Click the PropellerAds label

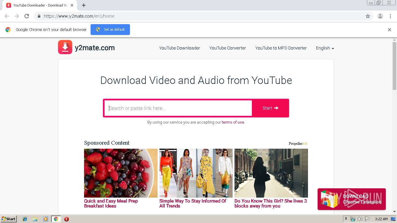pos(298,143)
